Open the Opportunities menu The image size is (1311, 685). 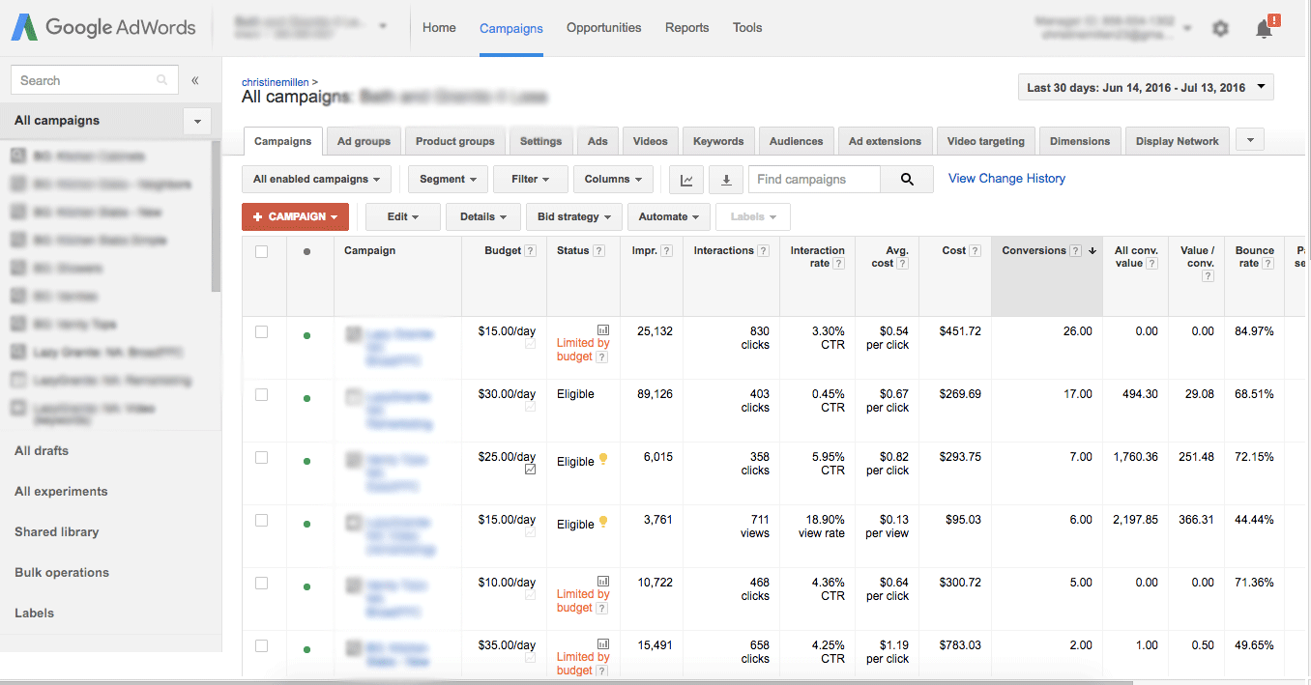click(603, 28)
